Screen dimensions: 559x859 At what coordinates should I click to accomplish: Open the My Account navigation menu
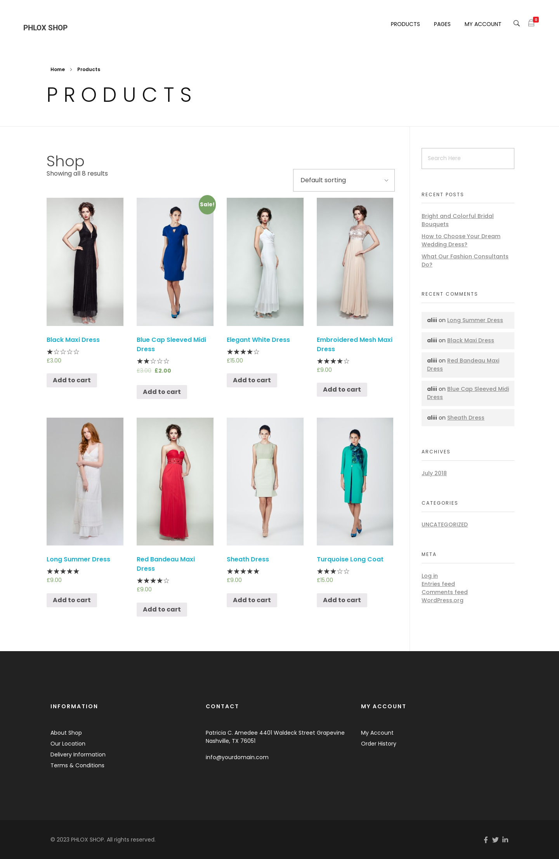[x=483, y=24]
